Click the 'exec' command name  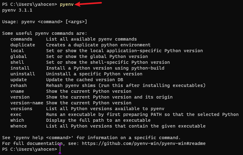coord(16,114)
